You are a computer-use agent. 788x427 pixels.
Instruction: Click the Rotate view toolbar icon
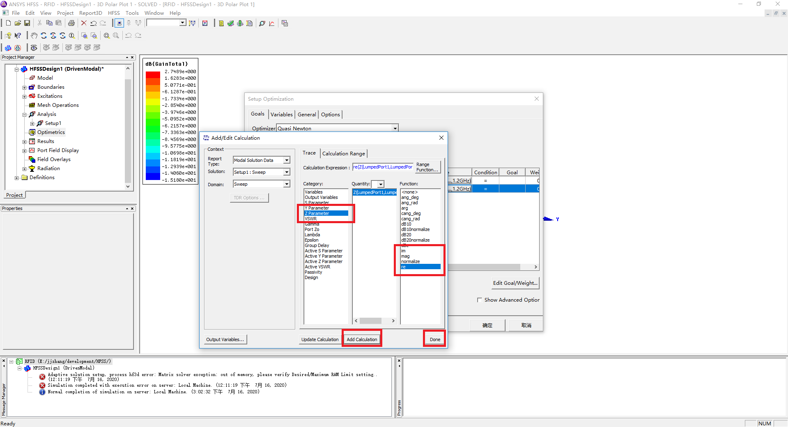pyautogui.click(x=44, y=35)
